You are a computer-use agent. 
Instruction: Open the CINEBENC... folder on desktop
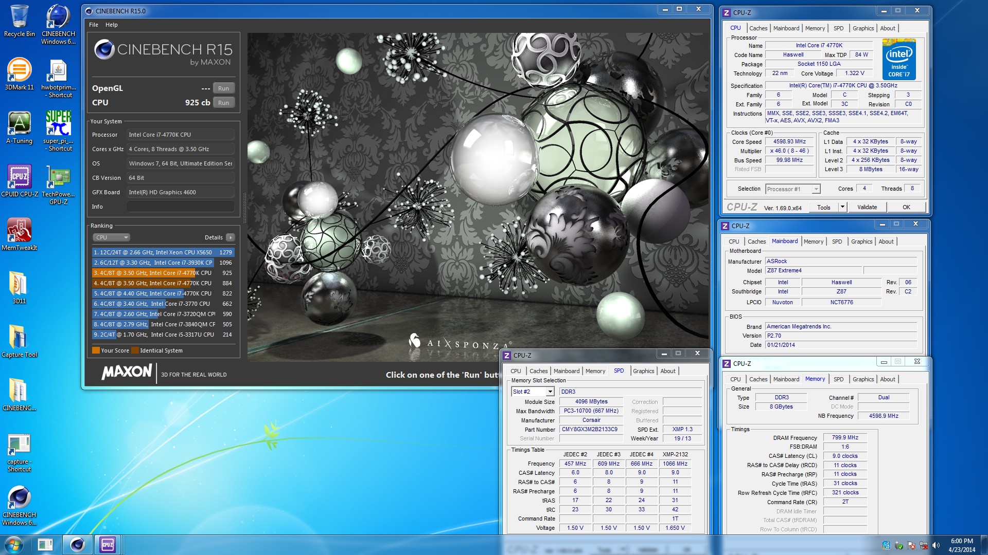pos(19,395)
